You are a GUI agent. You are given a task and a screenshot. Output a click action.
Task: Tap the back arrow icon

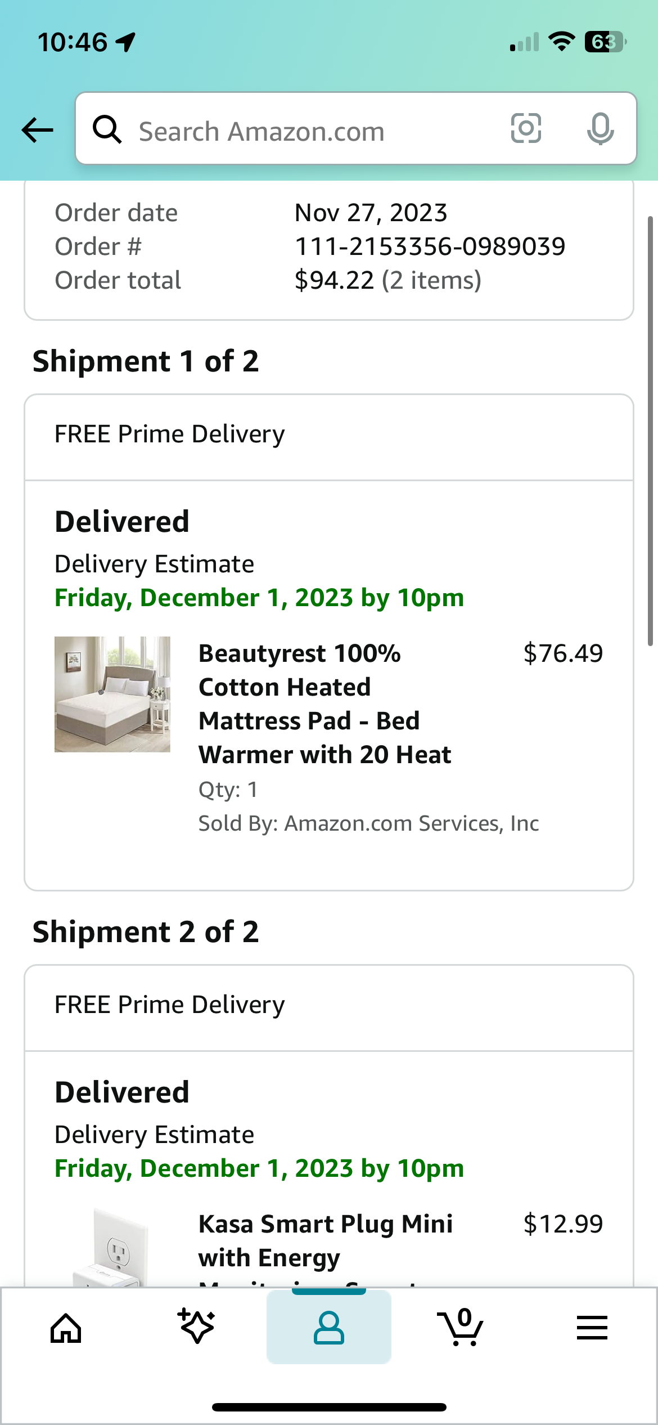coord(37,130)
